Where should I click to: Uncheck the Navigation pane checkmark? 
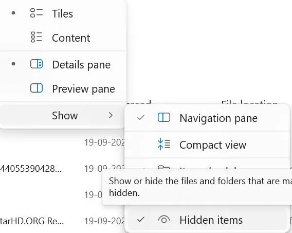(x=140, y=117)
